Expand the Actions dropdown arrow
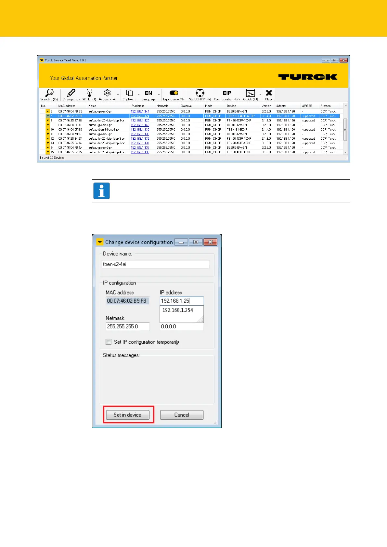Screen dimensions: 387x547 coord(118,95)
